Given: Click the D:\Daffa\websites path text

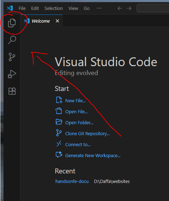Looking at the screenshot, I should [x=112, y=182].
